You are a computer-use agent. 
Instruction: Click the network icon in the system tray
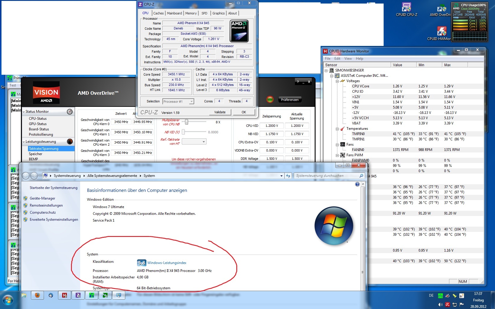pos(455,305)
